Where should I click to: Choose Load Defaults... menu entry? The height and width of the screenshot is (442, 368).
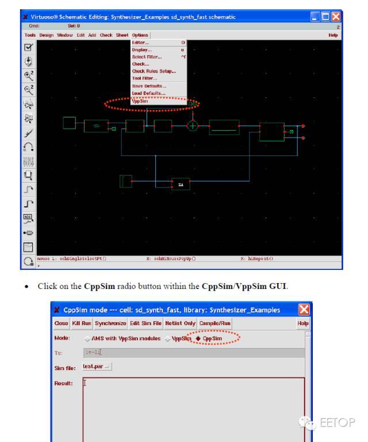click(159, 93)
